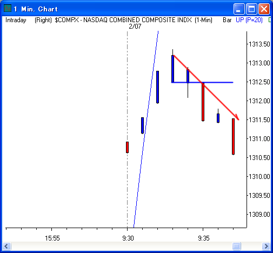Close the 1 Min. Chart window
This screenshot has height=253, width=273.
click(264, 9)
